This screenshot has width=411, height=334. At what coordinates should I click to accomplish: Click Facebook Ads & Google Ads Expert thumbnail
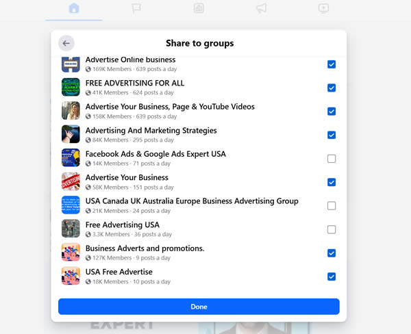coord(71,157)
